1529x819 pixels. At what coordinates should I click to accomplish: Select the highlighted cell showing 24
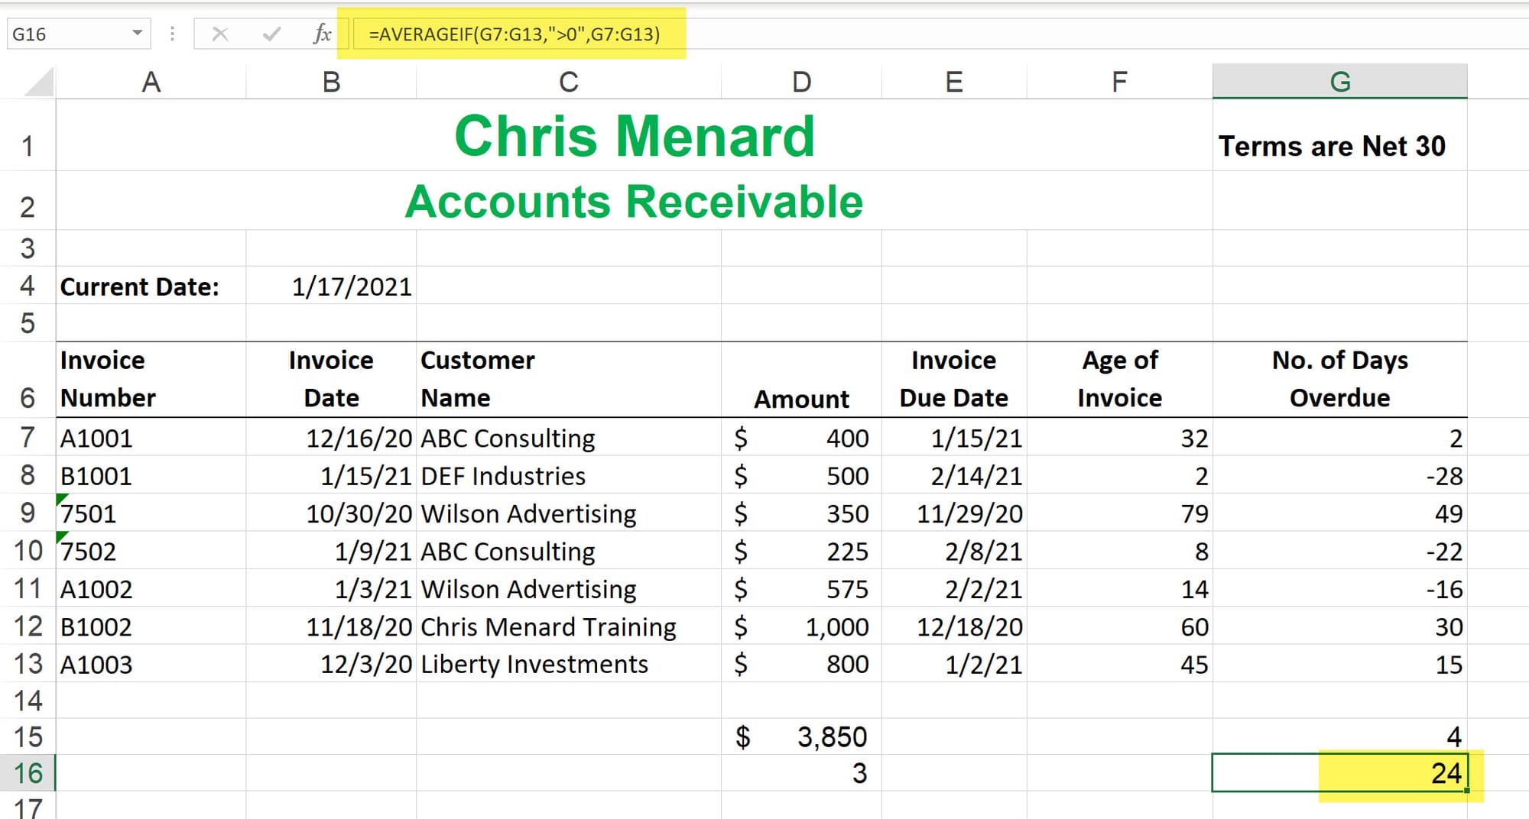coord(1399,773)
